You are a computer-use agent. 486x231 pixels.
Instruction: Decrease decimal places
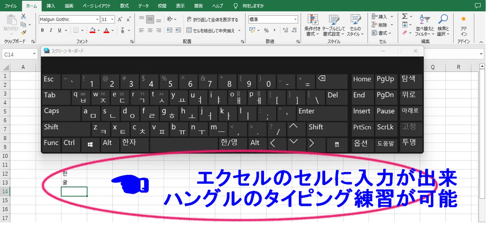[x=293, y=30]
